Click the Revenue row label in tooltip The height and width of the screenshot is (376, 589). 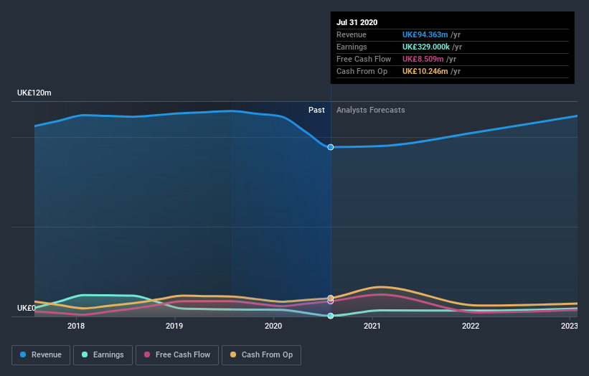pos(352,34)
